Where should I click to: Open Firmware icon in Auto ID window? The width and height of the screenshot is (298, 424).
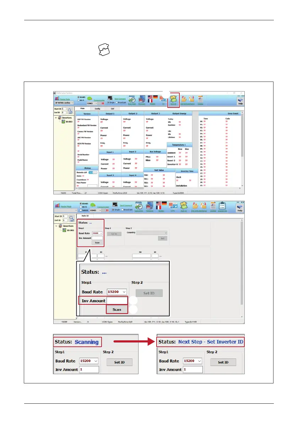pos(150,206)
